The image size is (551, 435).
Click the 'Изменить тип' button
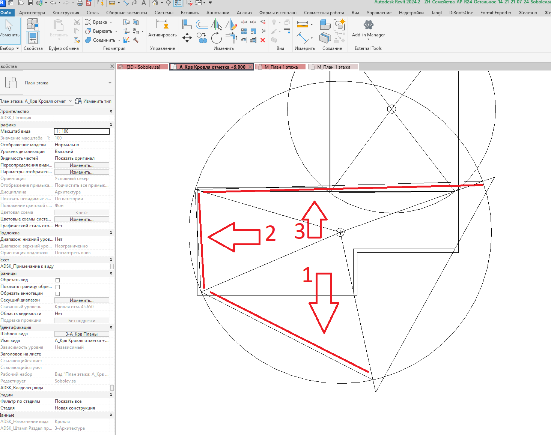click(93, 101)
